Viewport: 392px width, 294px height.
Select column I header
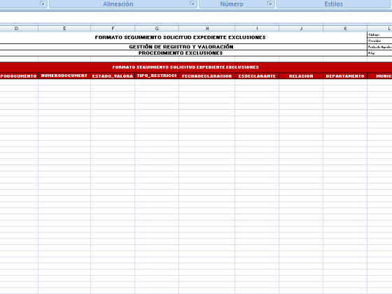[257, 29]
